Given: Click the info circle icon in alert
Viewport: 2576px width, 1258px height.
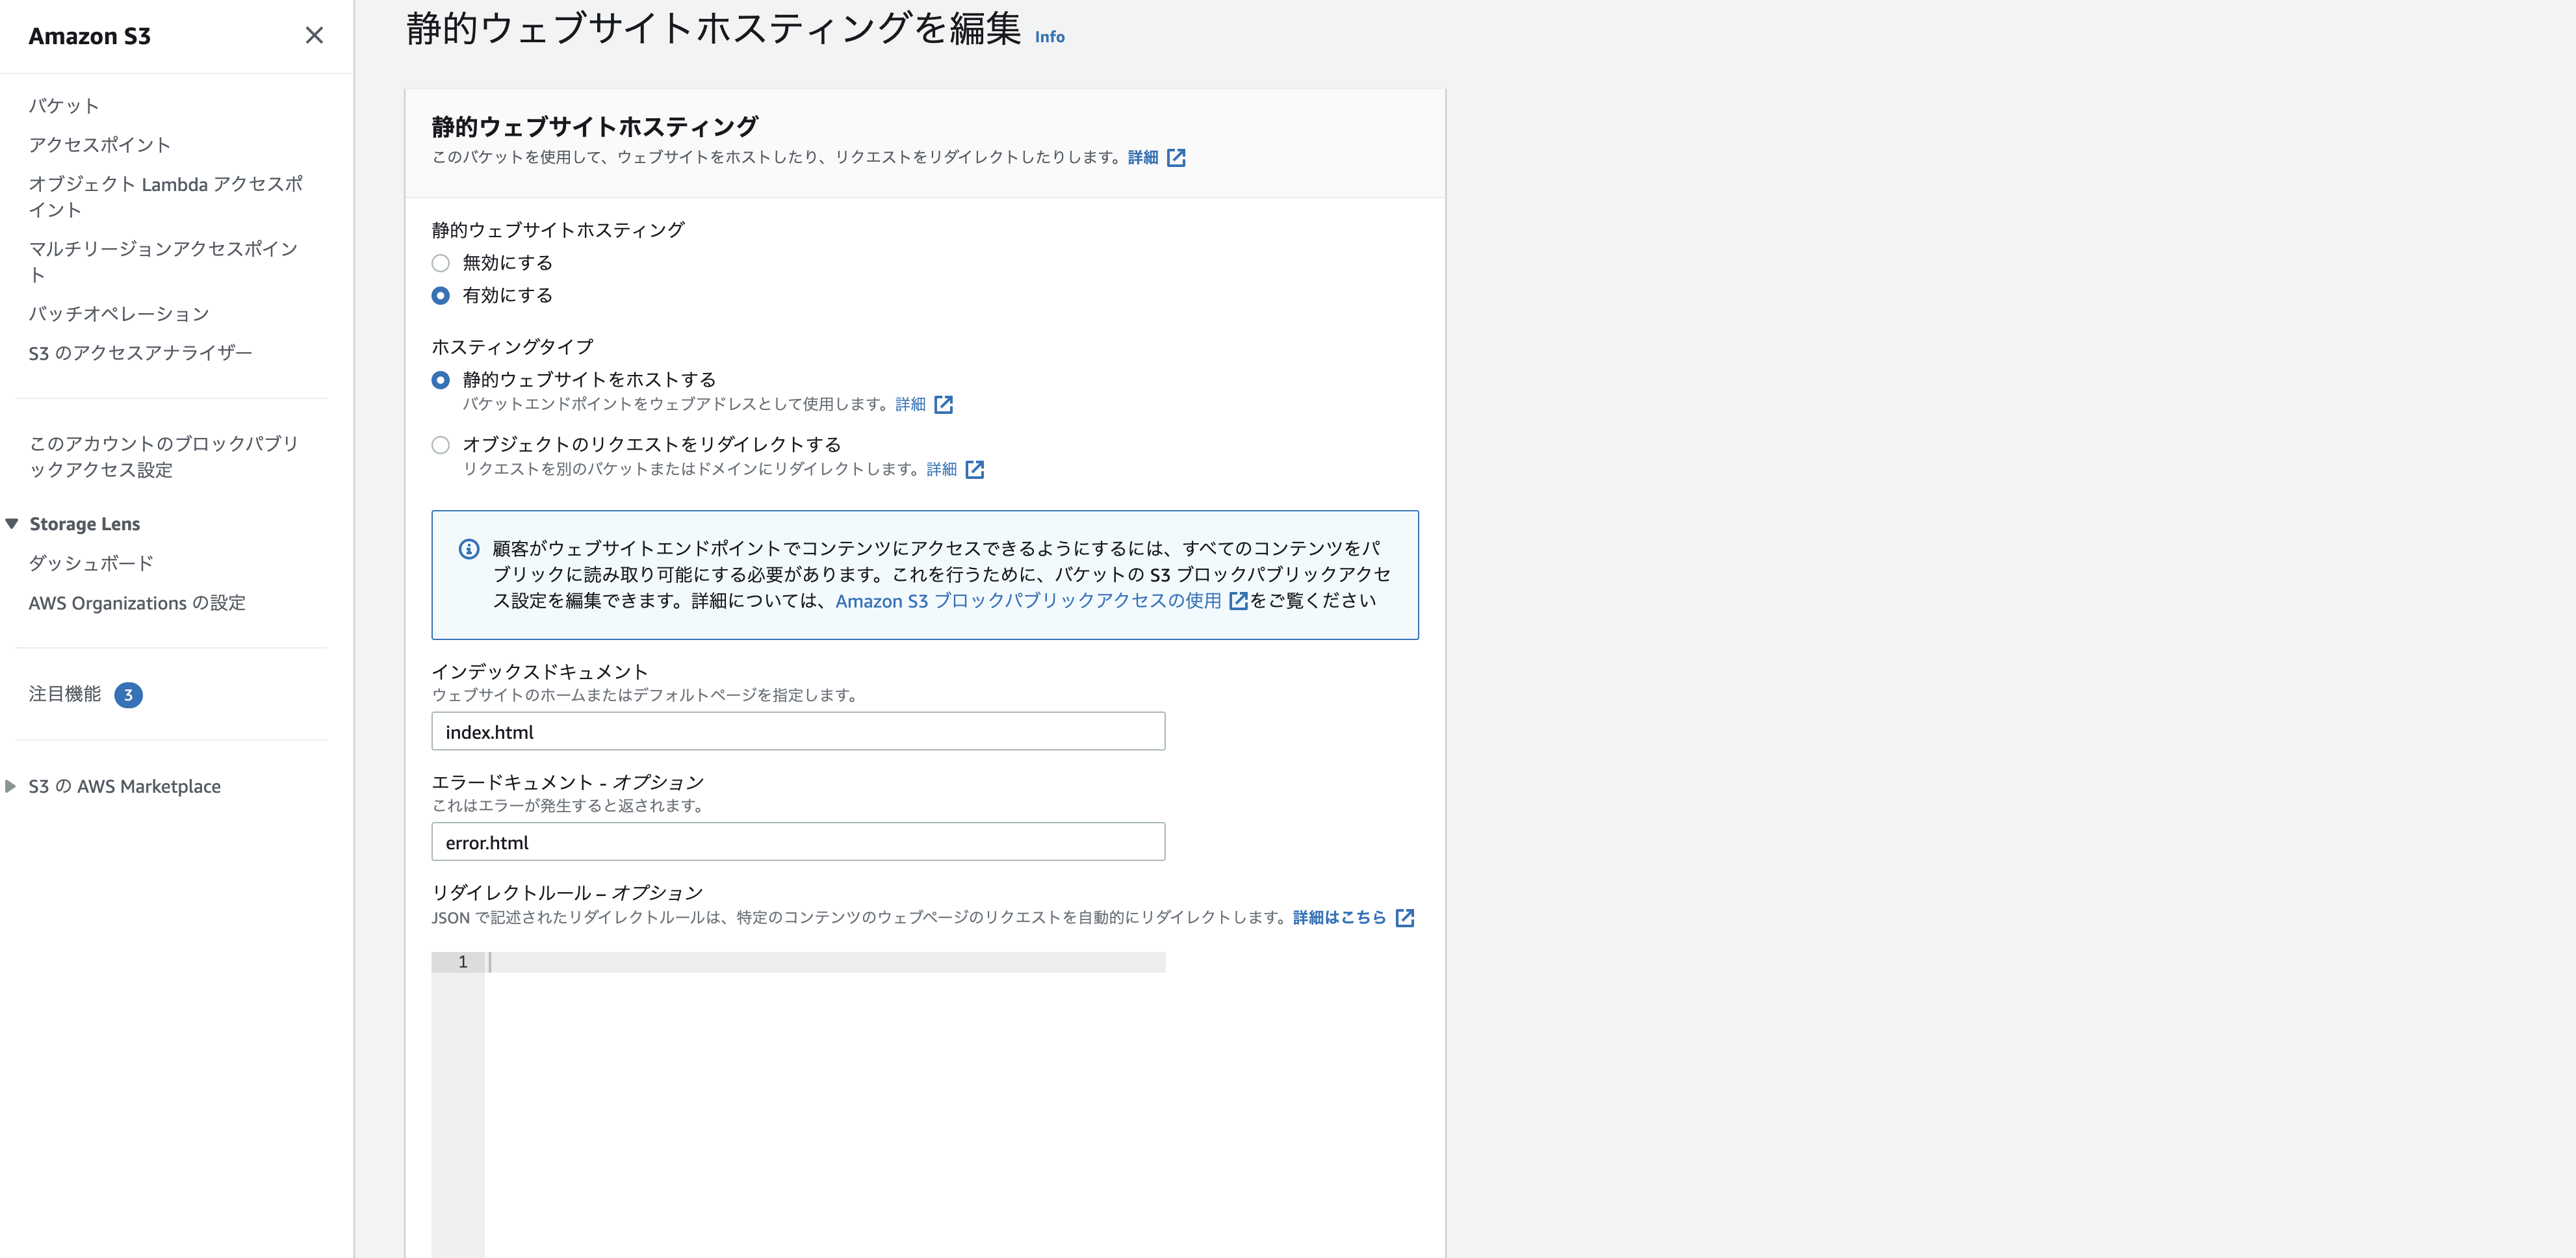Looking at the screenshot, I should 469,549.
